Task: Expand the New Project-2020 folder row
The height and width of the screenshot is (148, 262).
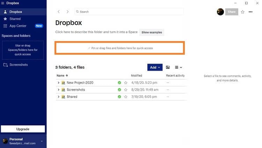Action: pos(58,83)
